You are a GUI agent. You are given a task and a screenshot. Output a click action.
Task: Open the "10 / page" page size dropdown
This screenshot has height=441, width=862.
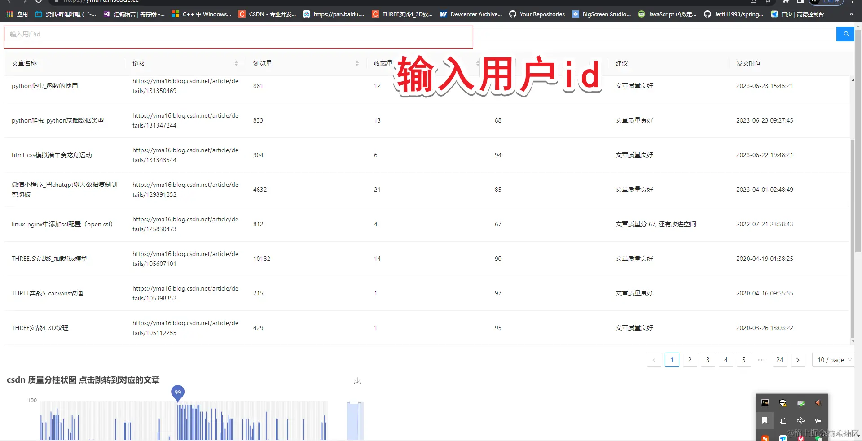tap(833, 360)
